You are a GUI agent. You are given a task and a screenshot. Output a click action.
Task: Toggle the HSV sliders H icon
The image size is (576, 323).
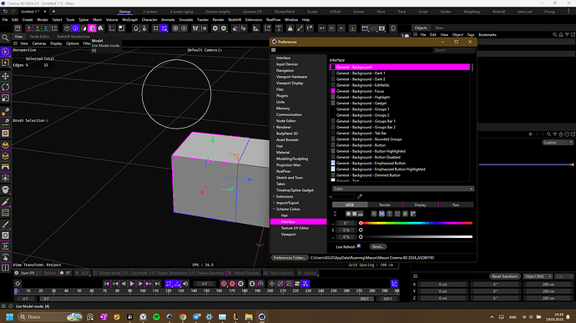(381, 214)
